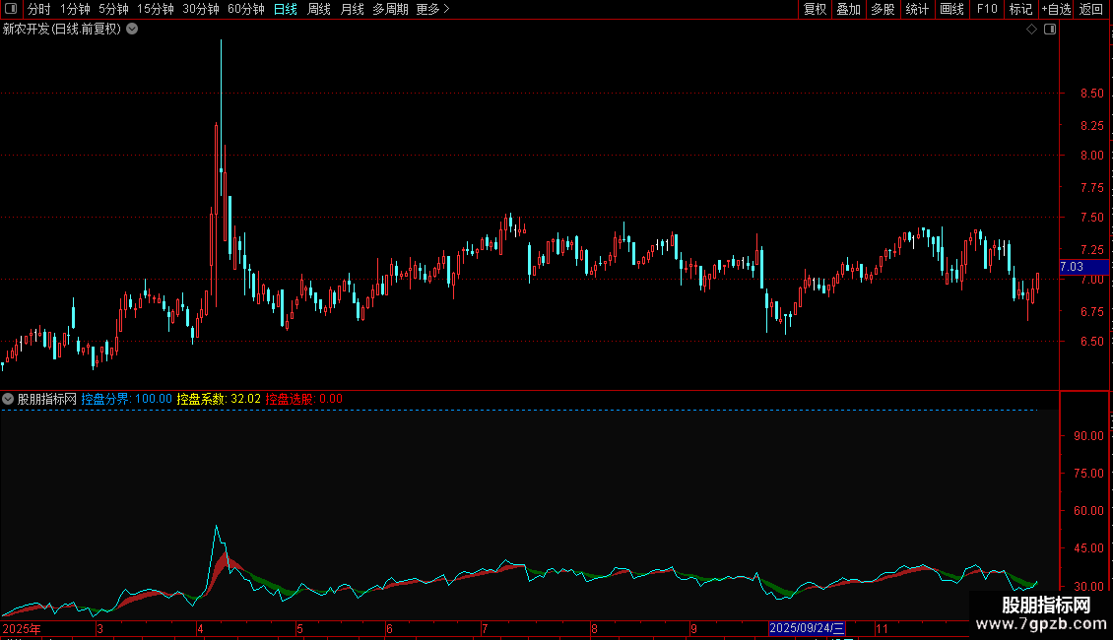Select the 15分钟 period tab
1113x640 pixels.
tap(155, 9)
